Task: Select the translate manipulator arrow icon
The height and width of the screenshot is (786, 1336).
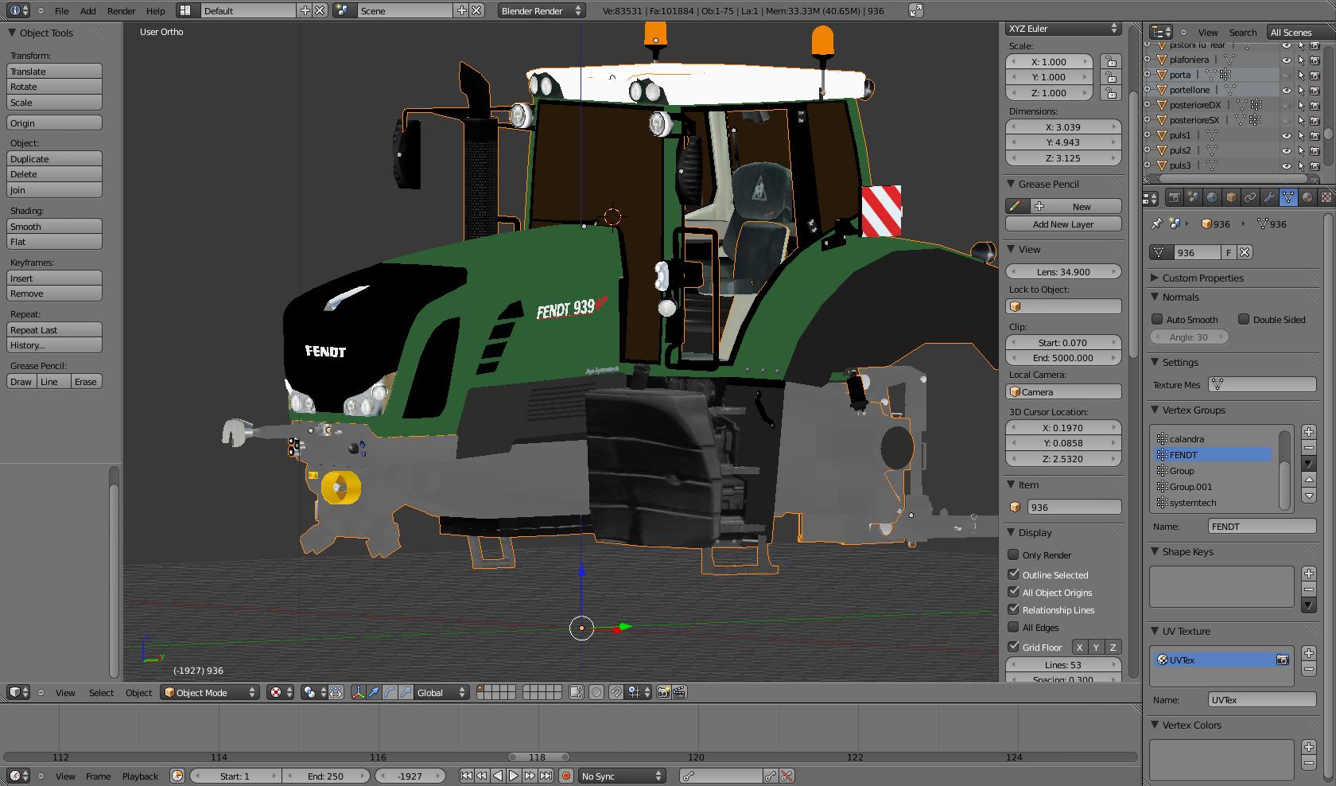Action: (373, 692)
